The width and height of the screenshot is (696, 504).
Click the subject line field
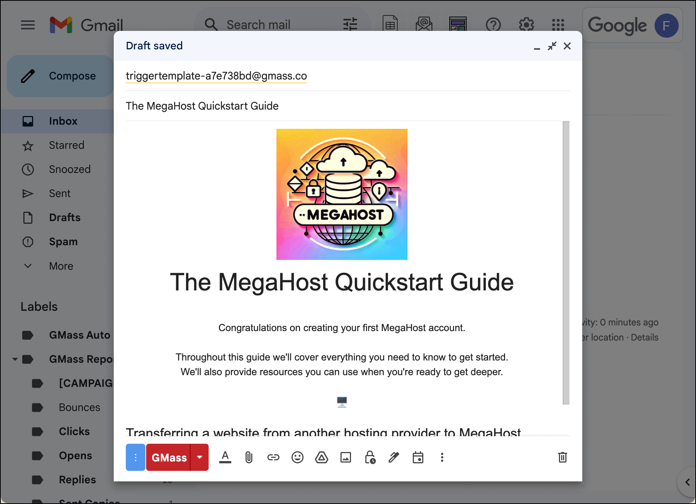(348, 106)
